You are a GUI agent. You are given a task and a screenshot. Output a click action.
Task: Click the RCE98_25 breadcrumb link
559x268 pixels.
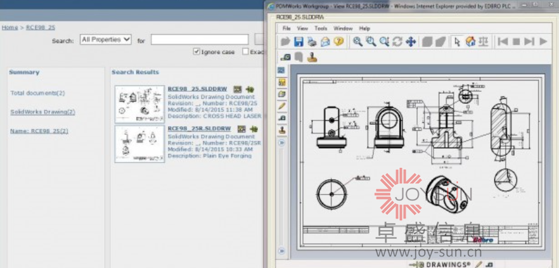pyautogui.click(x=41, y=27)
